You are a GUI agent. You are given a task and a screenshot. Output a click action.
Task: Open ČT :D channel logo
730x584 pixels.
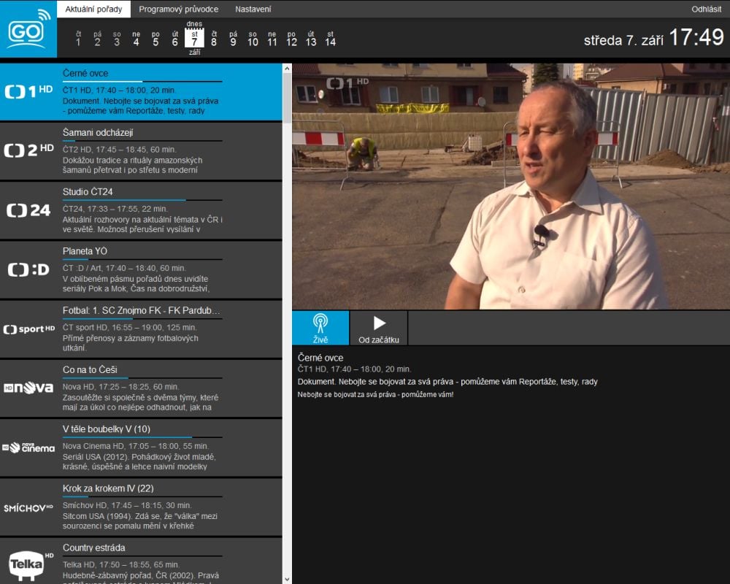pyautogui.click(x=28, y=269)
